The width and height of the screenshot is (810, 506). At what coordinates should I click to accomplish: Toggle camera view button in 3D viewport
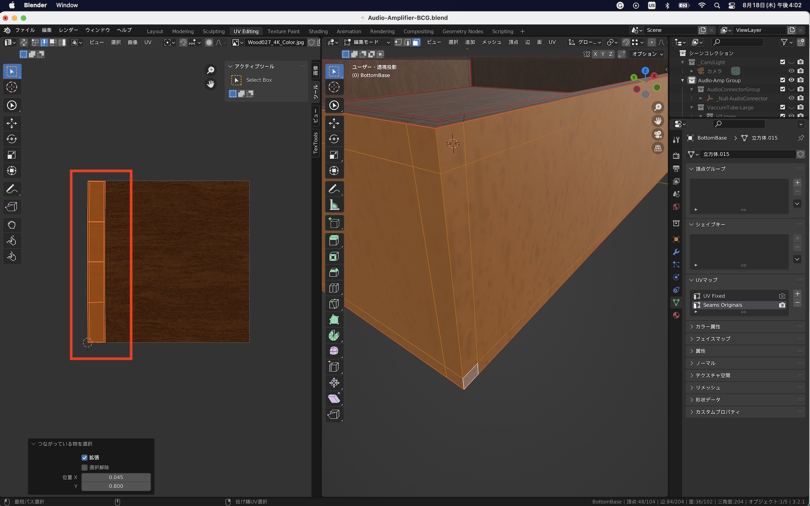(x=658, y=134)
